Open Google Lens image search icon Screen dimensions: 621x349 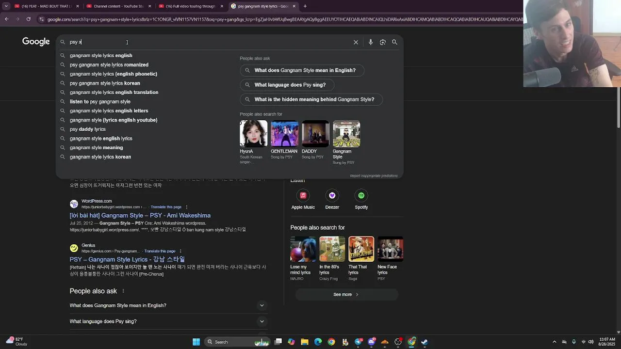(383, 42)
